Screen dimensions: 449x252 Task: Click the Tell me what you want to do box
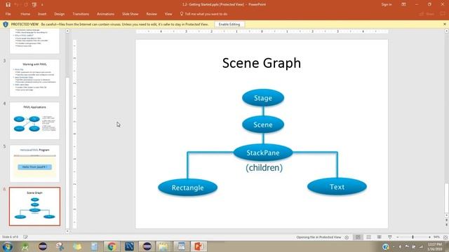[x=203, y=14]
